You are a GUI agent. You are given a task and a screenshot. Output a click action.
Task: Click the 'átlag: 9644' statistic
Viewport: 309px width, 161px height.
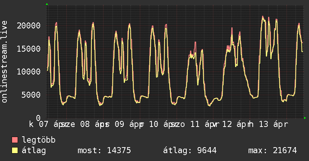pyautogui.click(x=190, y=151)
